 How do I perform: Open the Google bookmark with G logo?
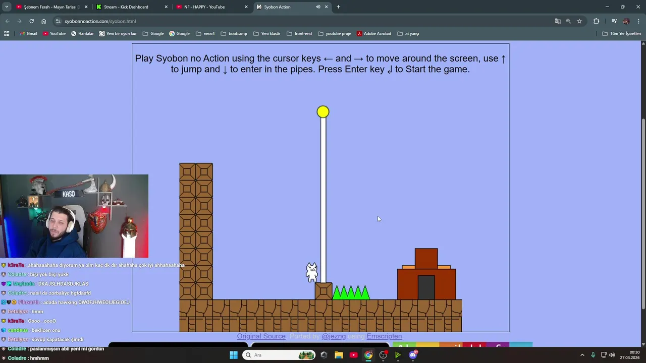tap(180, 34)
